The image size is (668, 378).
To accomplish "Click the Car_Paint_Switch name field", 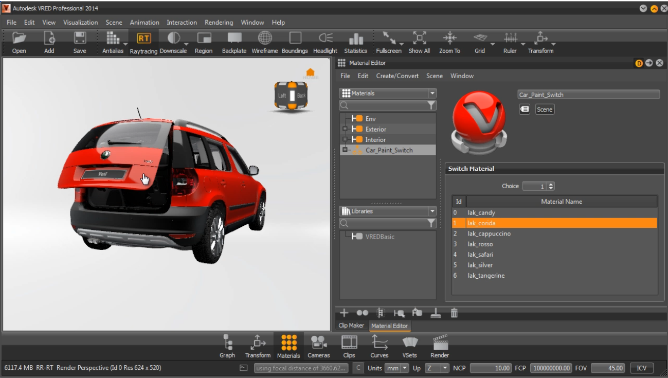I will [x=588, y=95].
